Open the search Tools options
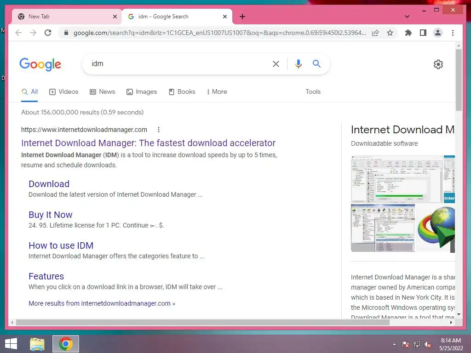Screen dimensions: 471x353 (313, 92)
